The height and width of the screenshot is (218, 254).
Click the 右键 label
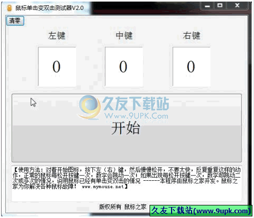(x=192, y=36)
